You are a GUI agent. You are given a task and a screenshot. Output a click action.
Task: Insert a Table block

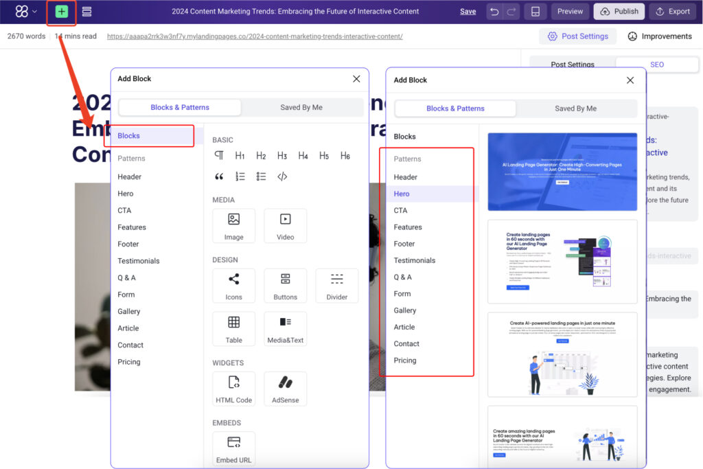click(x=233, y=328)
